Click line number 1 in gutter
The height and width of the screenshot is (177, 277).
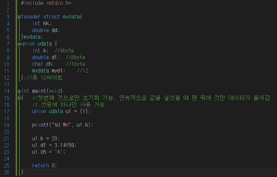[x=8, y=3]
